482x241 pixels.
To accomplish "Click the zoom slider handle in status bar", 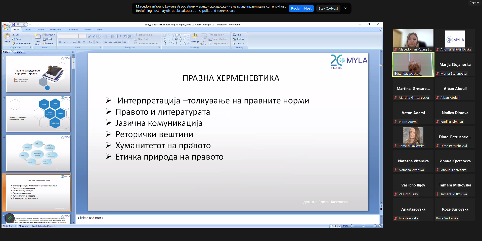I will (363, 226).
